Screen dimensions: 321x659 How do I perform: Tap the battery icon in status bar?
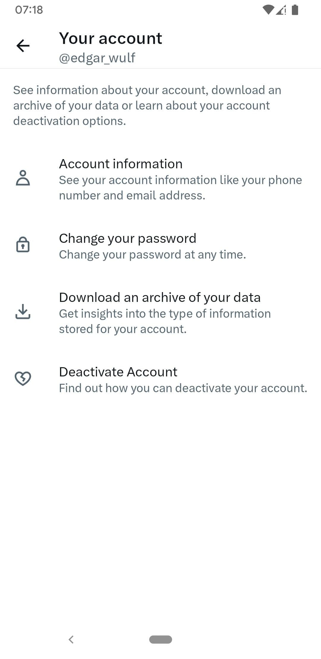click(295, 10)
